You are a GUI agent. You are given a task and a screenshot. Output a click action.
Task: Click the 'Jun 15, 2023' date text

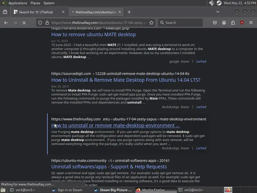(x=59, y=41)
